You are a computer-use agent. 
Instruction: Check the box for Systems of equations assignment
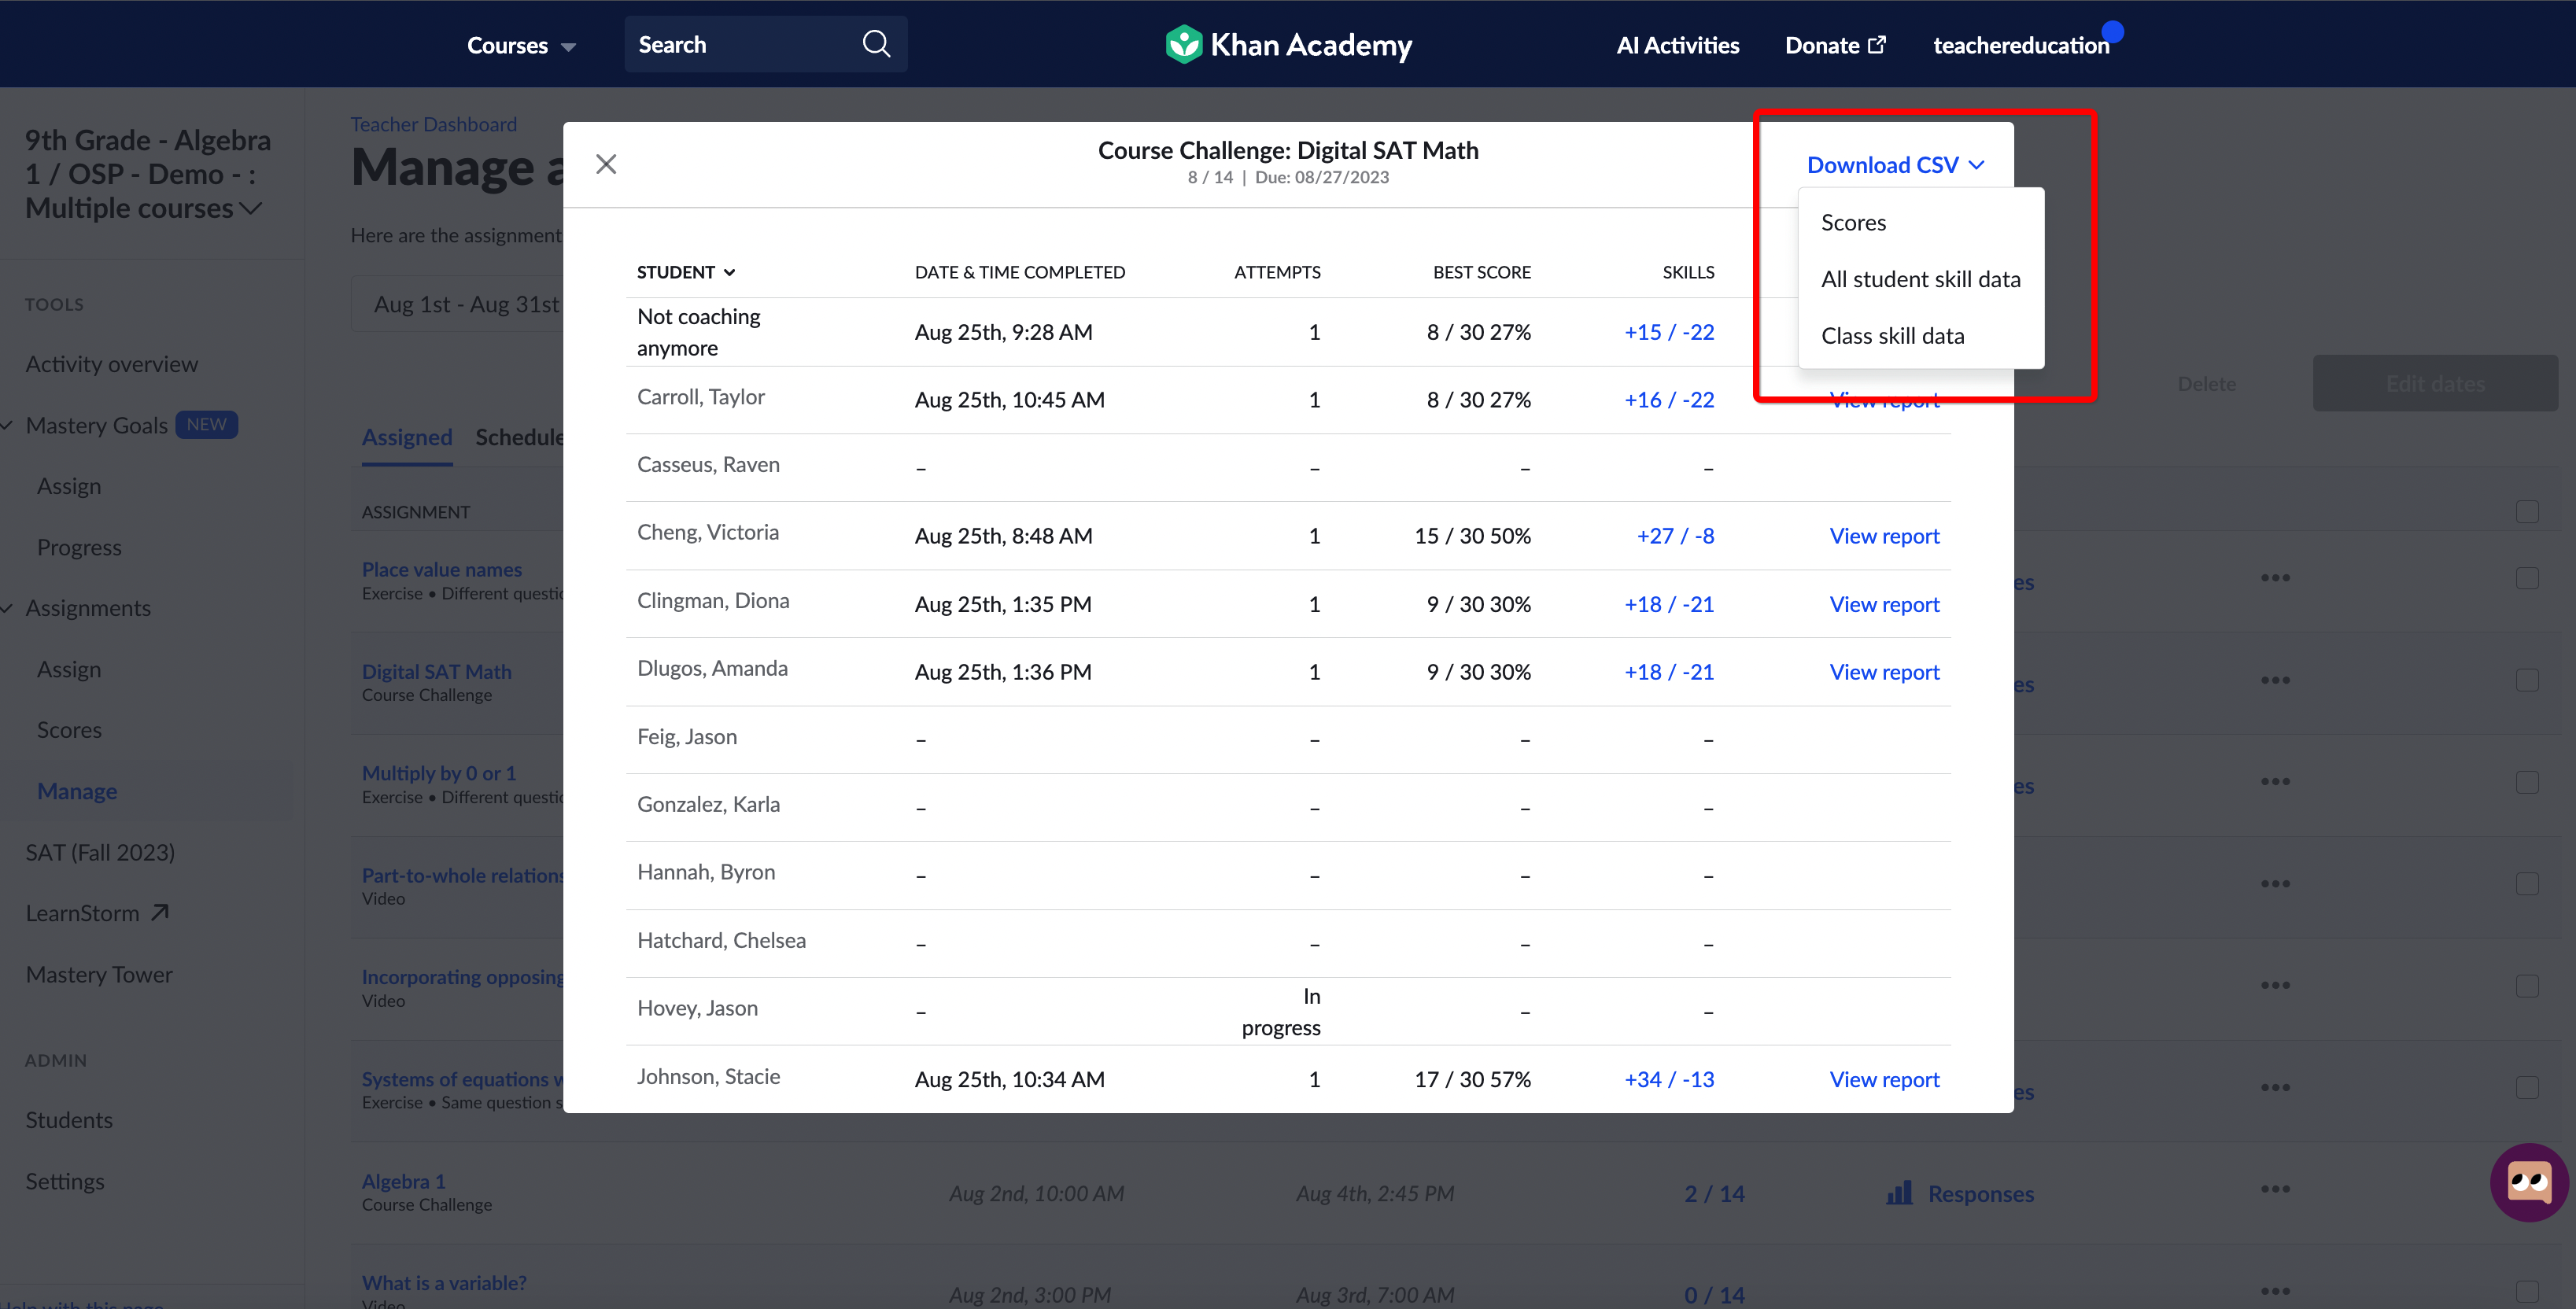[2527, 1088]
